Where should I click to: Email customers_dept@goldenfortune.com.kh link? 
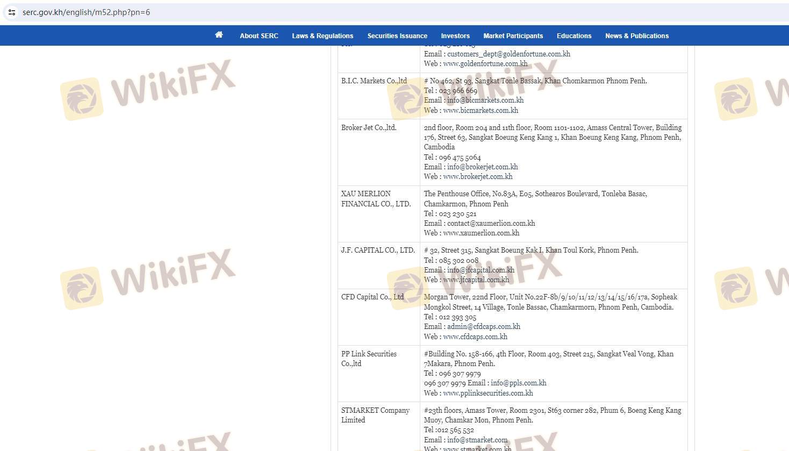(508, 54)
